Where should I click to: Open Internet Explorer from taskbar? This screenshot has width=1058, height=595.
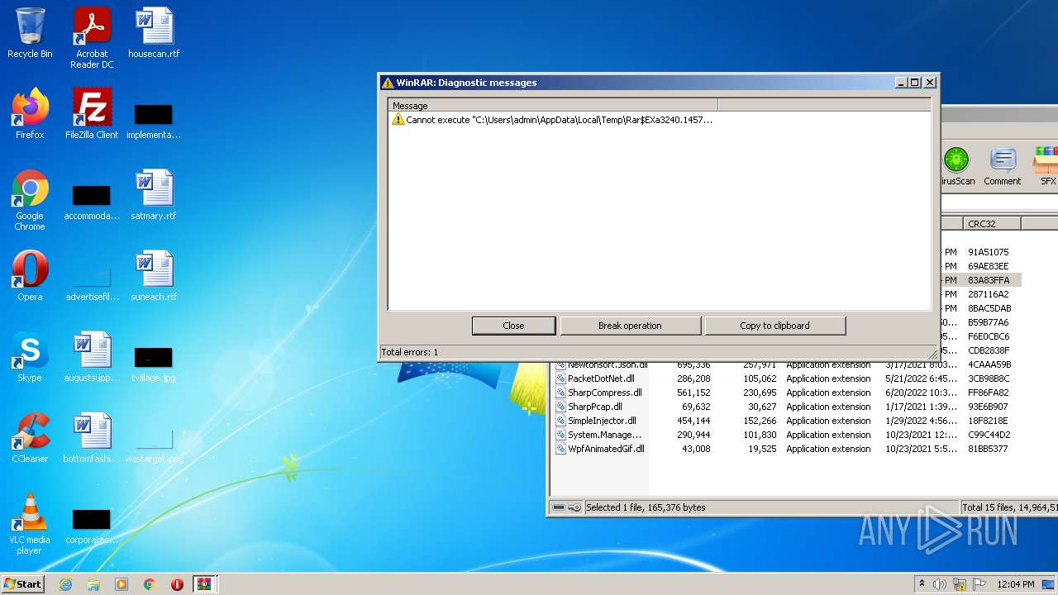(65, 584)
